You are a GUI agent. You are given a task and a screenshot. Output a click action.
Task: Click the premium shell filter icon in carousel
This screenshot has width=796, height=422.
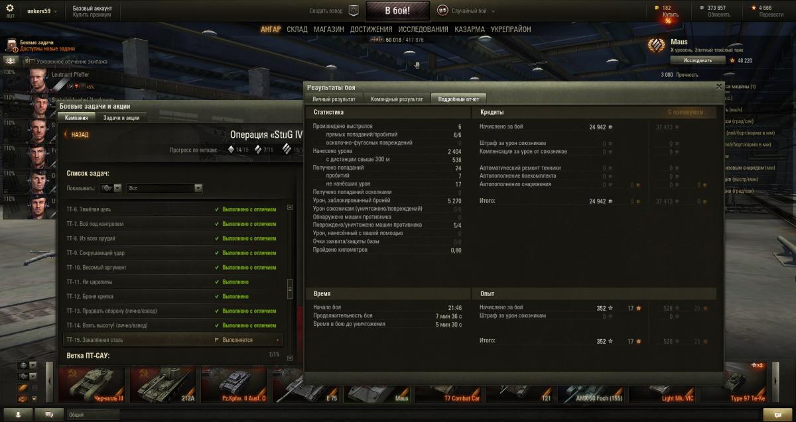point(23,388)
